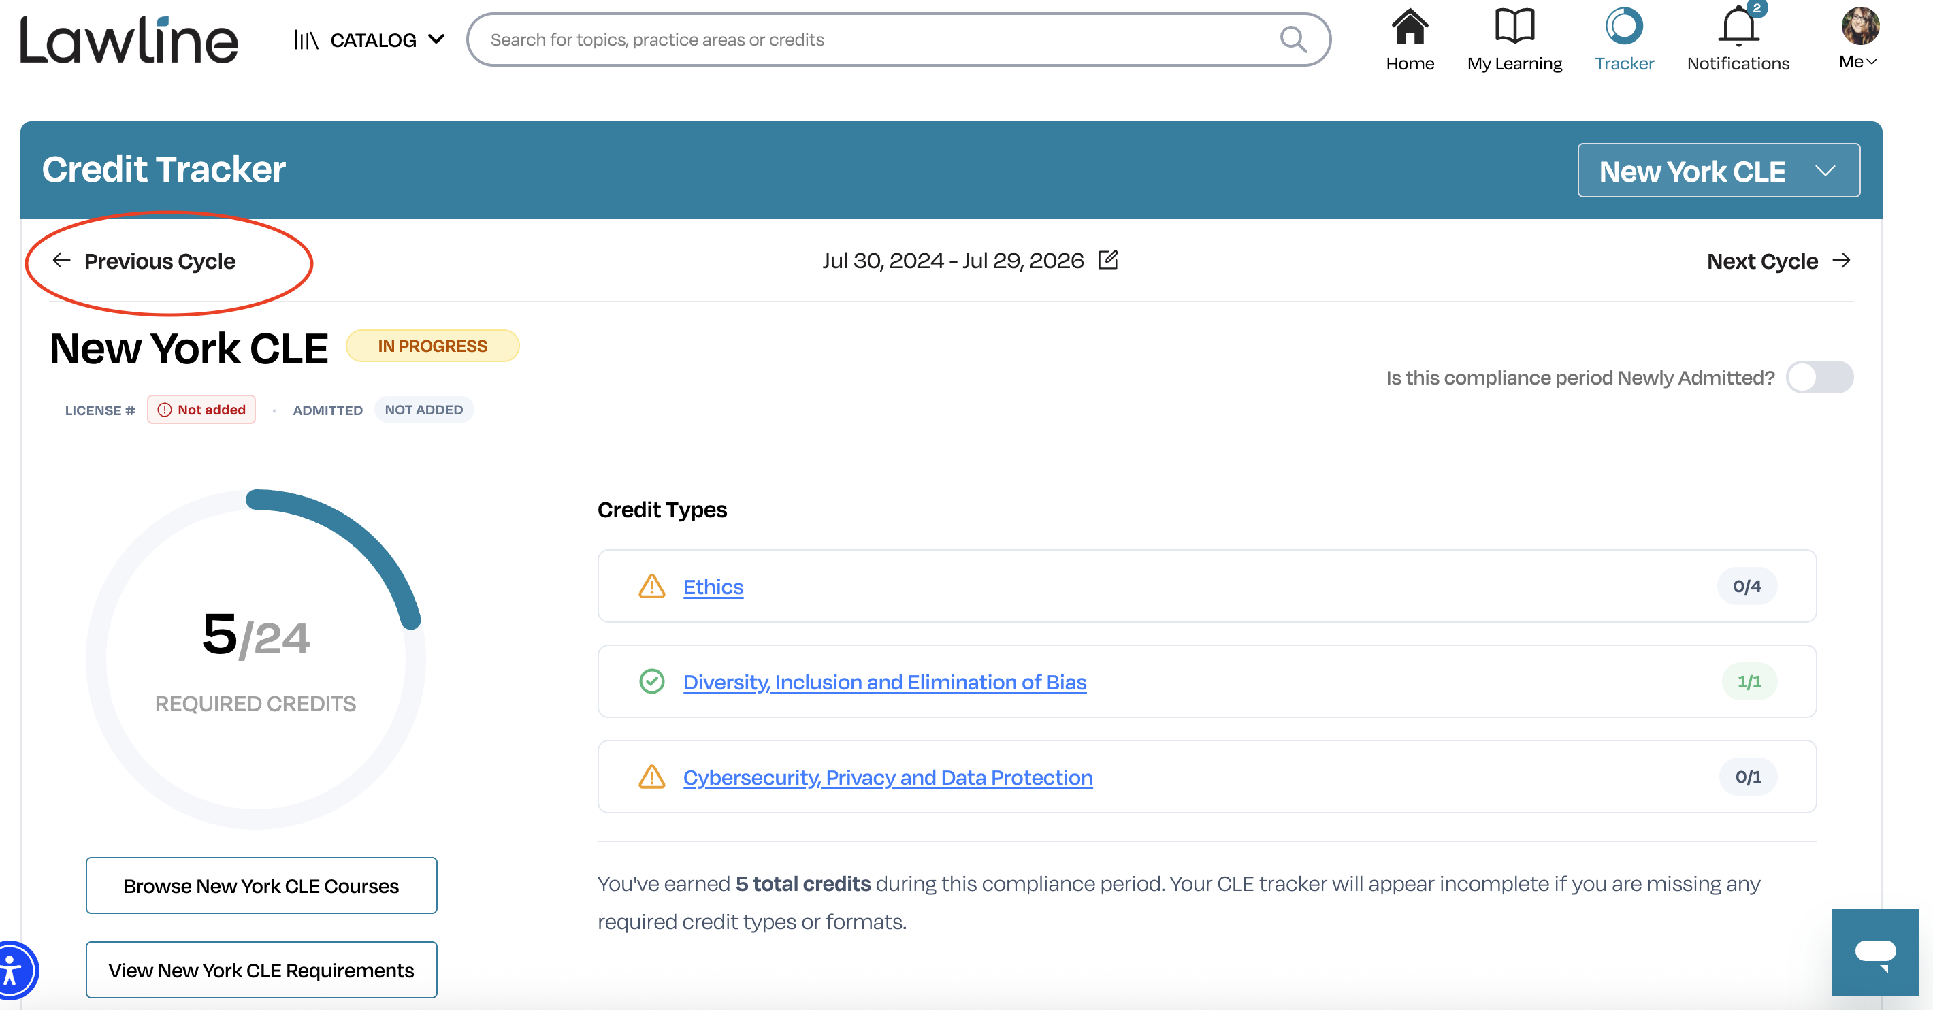Open the Ethics credit type link
This screenshot has height=1010, width=1933.
[713, 587]
